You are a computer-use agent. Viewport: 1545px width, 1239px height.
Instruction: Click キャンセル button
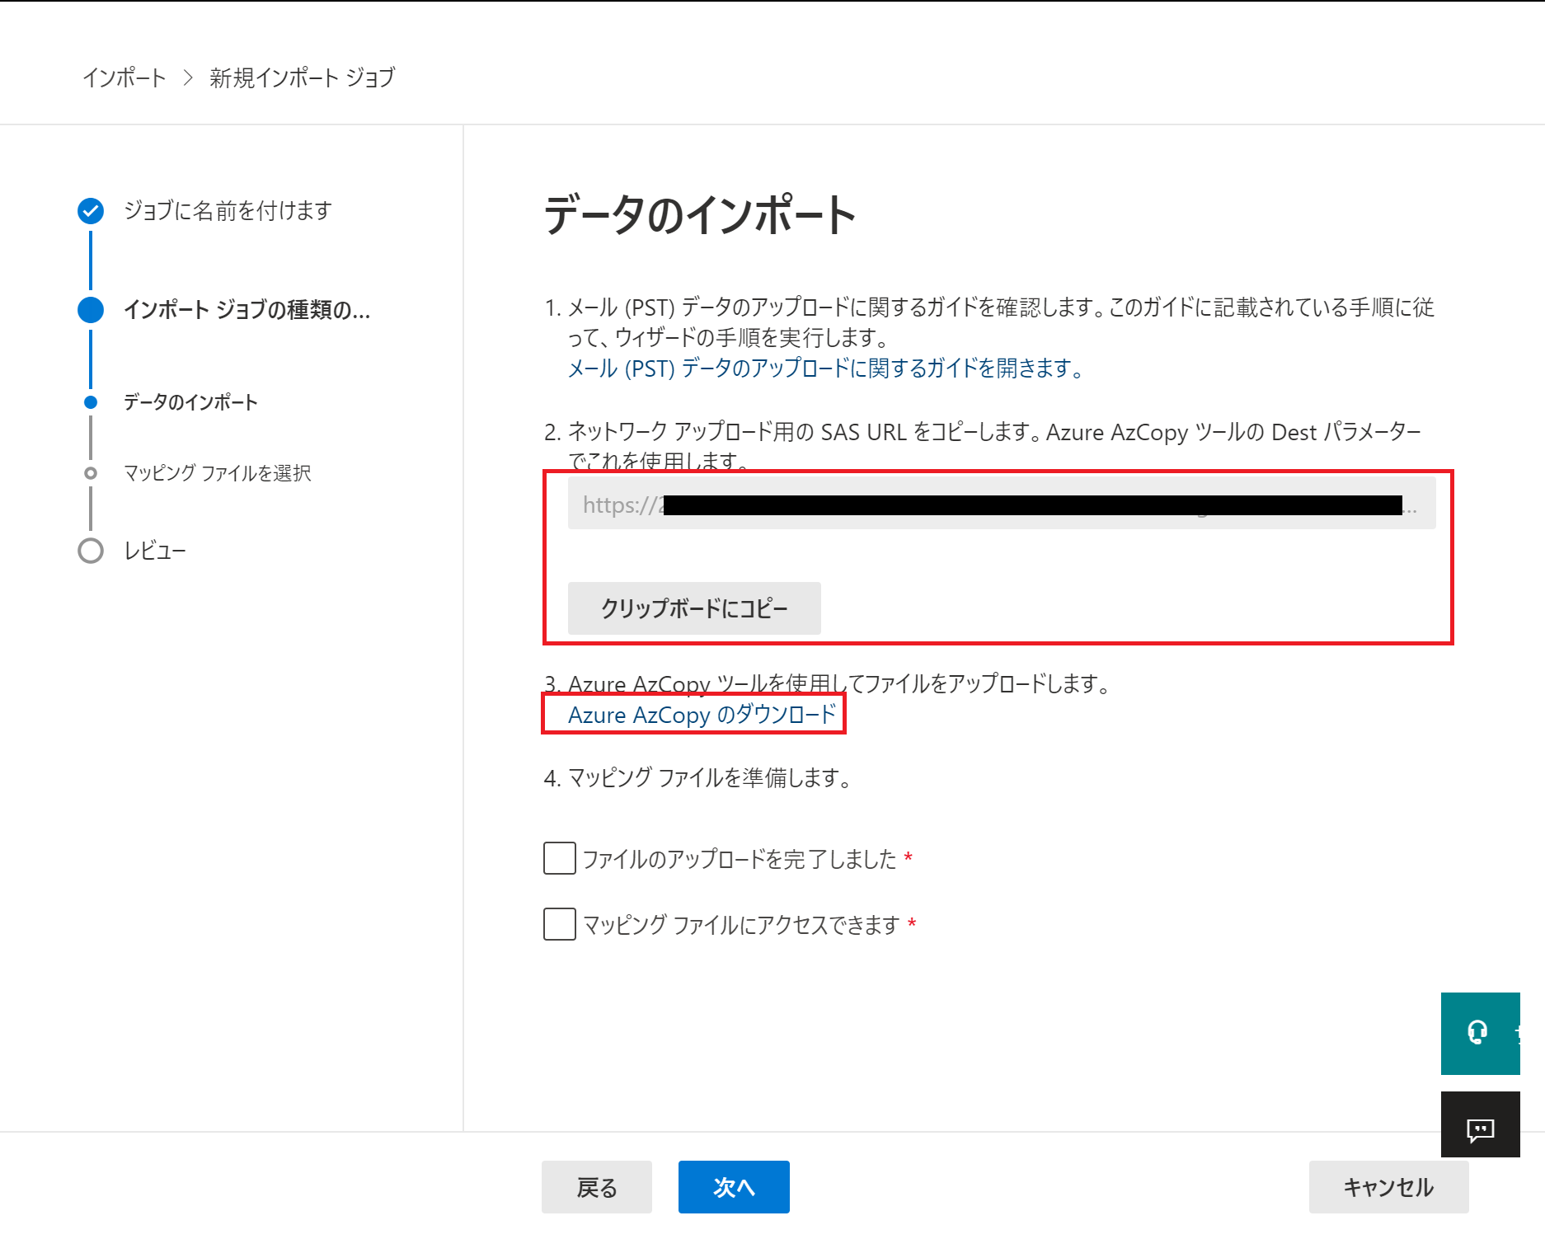point(1388,1187)
